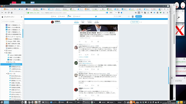
Task: Open Twitter Messages nav item
Action: coord(77,16)
